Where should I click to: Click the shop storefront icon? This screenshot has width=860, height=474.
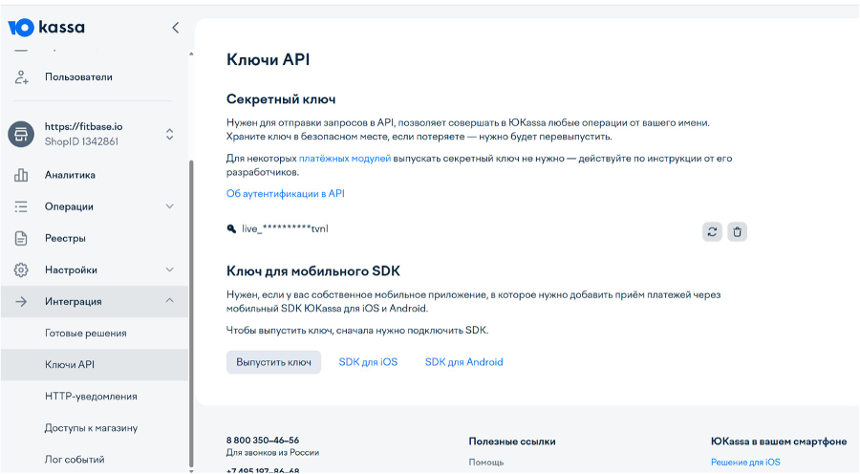[21, 134]
